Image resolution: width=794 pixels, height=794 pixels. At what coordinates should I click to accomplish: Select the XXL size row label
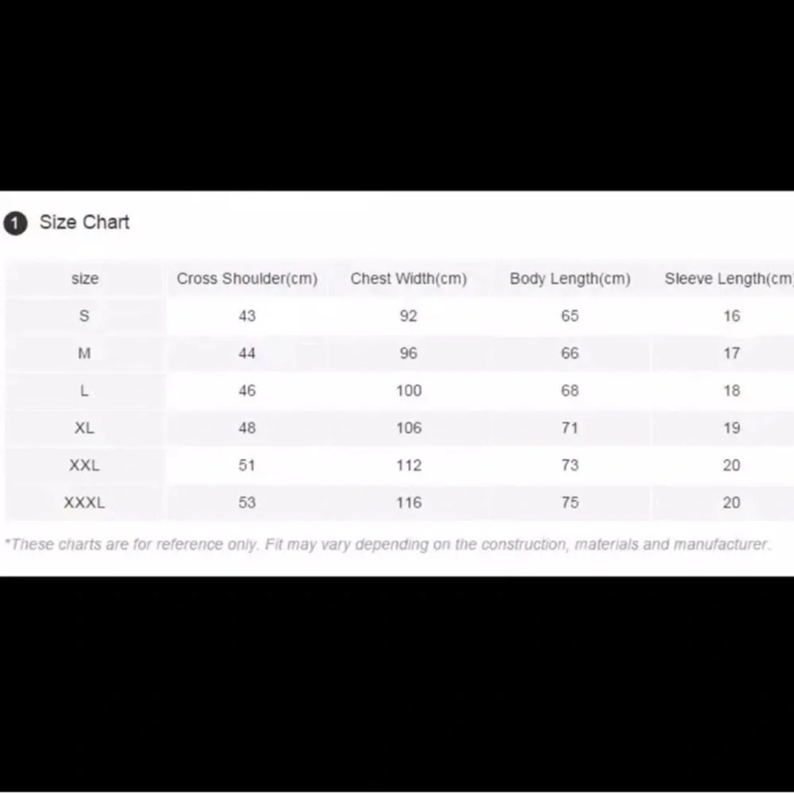(x=85, y=464)
